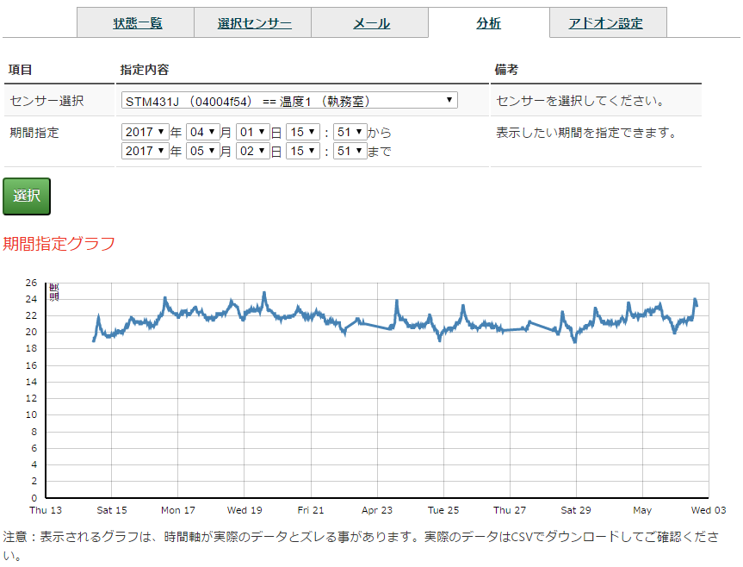Click the Thu 27 x-axis label
Viewport: 743px width, 567px height.
pyautogui.click(x=510, y=510)
